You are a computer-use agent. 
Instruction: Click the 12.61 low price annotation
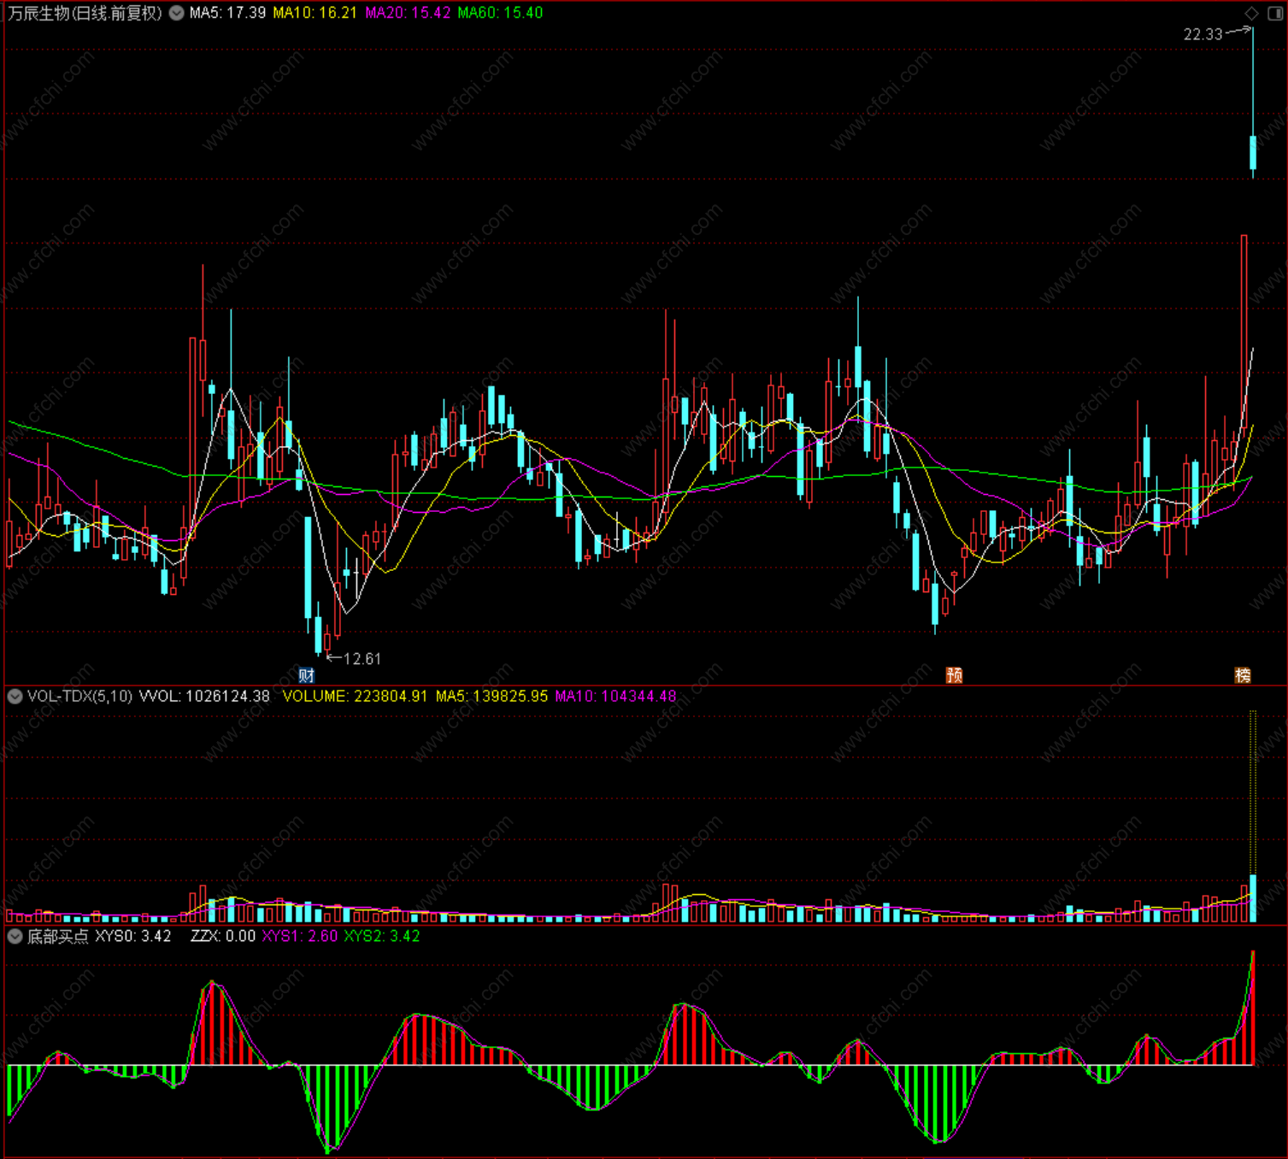(x=362, y=659)
